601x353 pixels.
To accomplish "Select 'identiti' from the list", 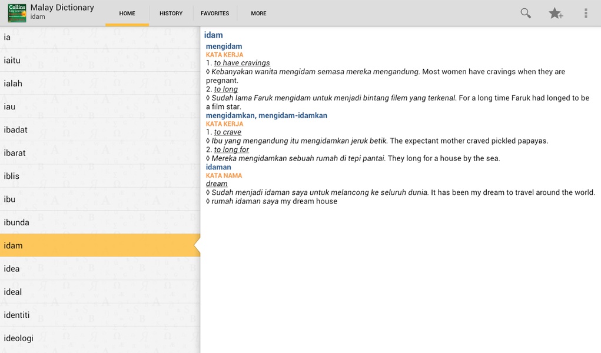I will [100, 315].
